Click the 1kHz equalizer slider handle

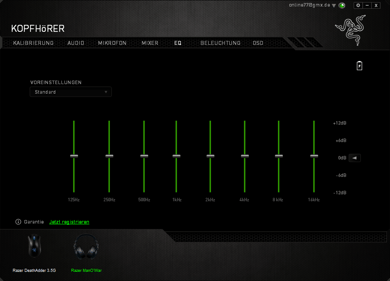pyautogui.click(x=176, y=156)
